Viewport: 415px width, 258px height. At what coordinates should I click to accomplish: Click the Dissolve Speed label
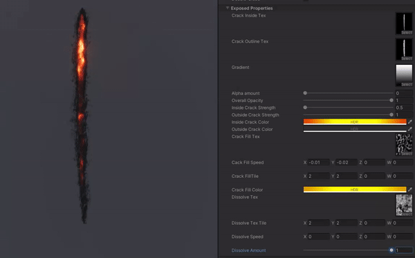[247, 237]
